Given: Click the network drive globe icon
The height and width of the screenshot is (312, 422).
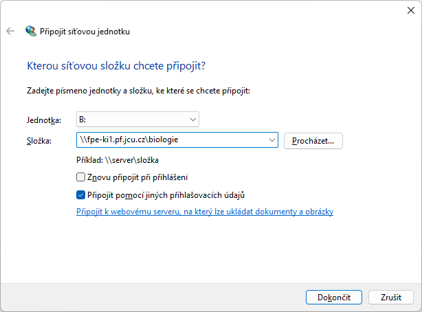Looking at the screenshot, I should (31, 31).
